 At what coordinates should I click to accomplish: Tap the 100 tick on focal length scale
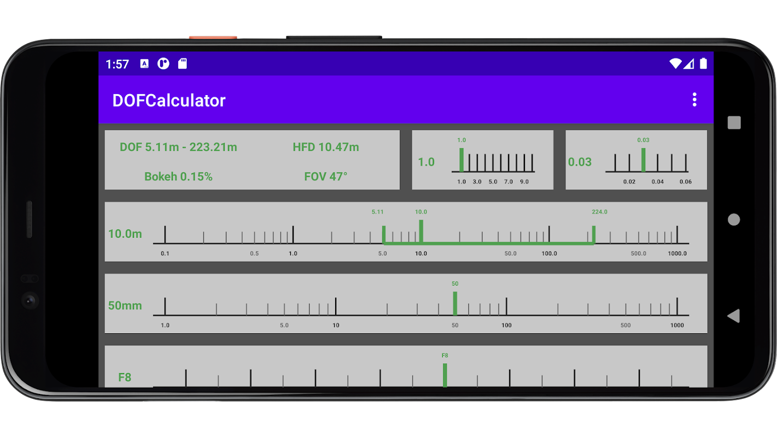(x=506, y=306)
